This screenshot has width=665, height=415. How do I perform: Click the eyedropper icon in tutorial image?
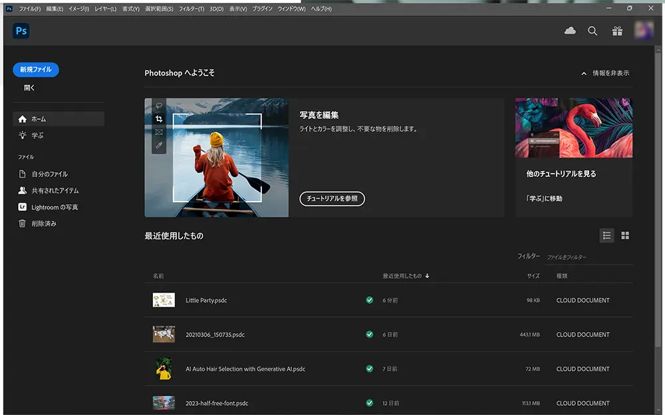(x=159, y=145)
